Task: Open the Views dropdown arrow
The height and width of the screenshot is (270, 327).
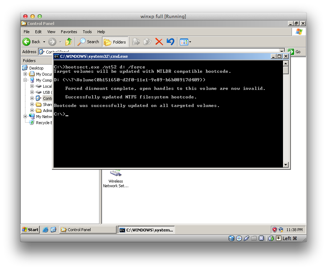Action: point(190,42)
